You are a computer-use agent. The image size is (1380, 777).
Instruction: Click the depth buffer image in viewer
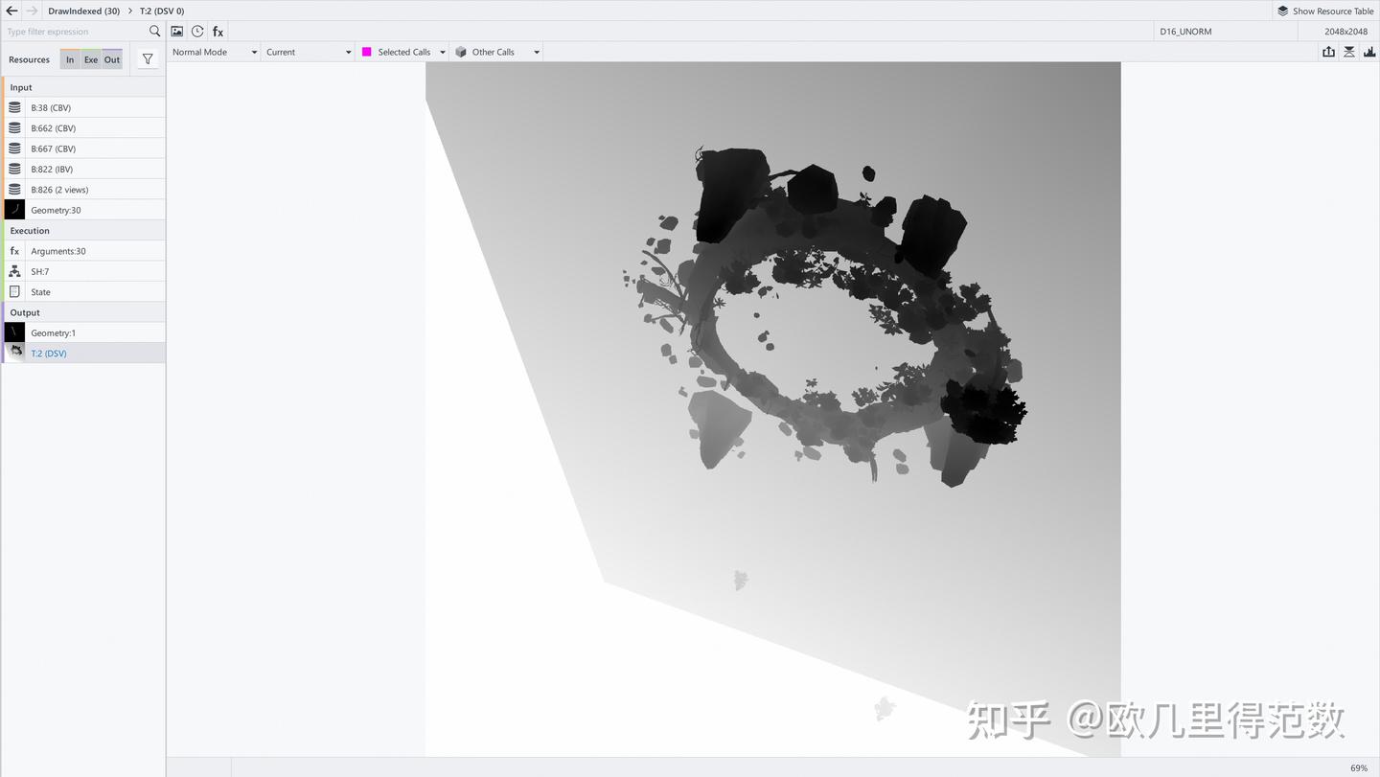[x=773, y=409]
